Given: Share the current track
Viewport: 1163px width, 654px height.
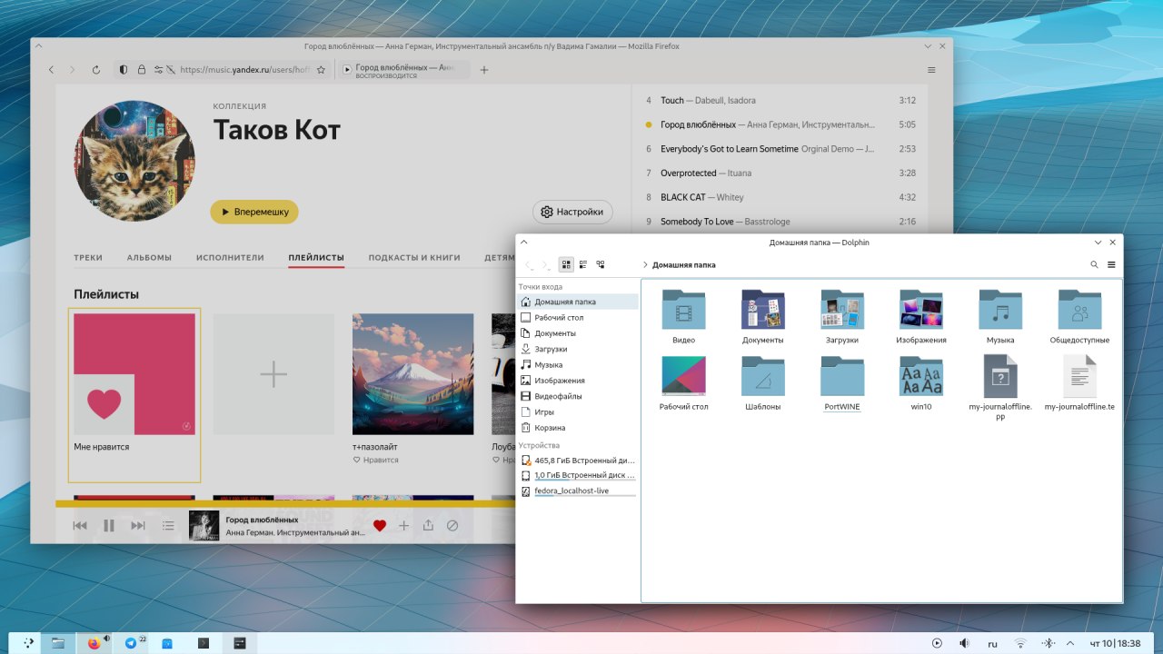Looking at the screenshot, I should point(428,525).
